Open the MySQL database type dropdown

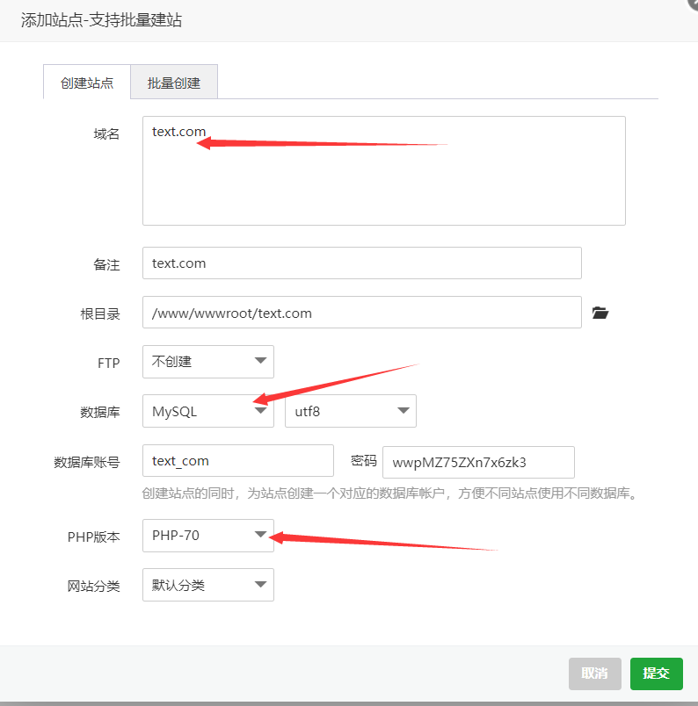(207, 411)
